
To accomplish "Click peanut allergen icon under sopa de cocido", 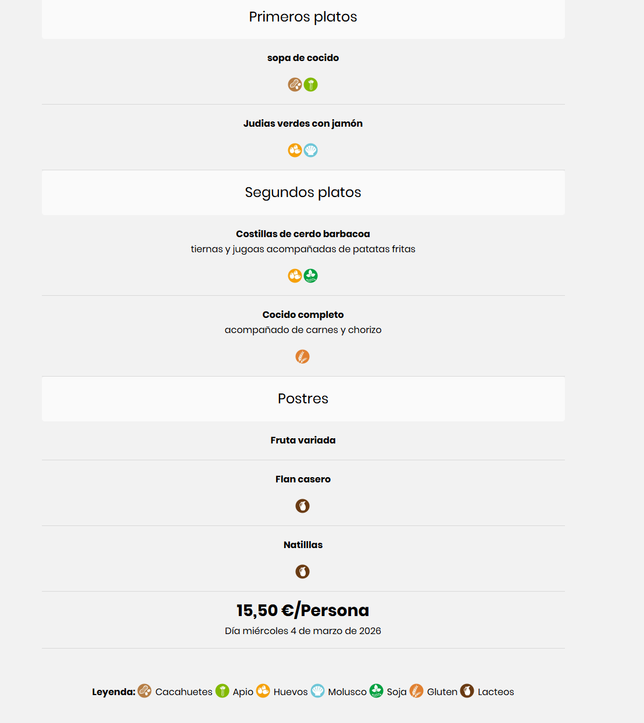I will click(295, 85).
